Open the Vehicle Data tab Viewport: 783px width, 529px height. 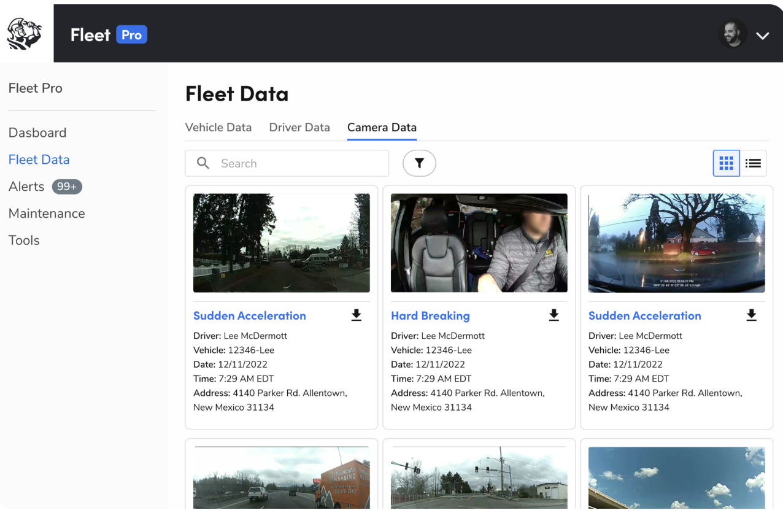click(x=218, y=128)
